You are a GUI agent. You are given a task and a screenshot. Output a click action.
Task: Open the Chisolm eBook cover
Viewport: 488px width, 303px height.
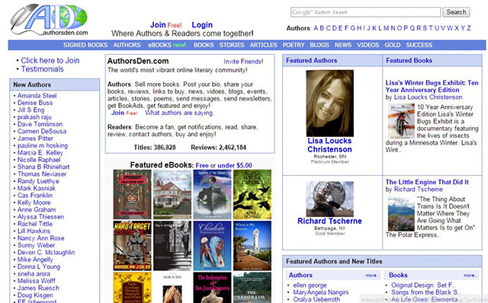[x=212, y=246]
